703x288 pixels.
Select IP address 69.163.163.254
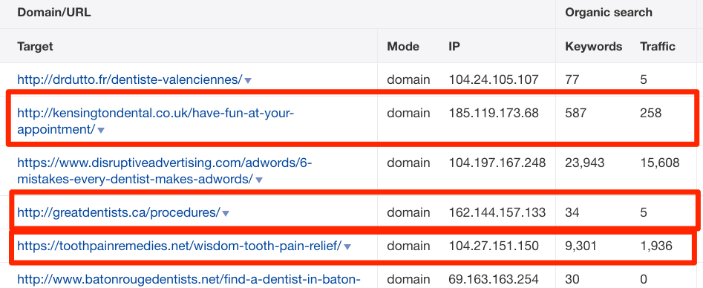tap(494, 279)
